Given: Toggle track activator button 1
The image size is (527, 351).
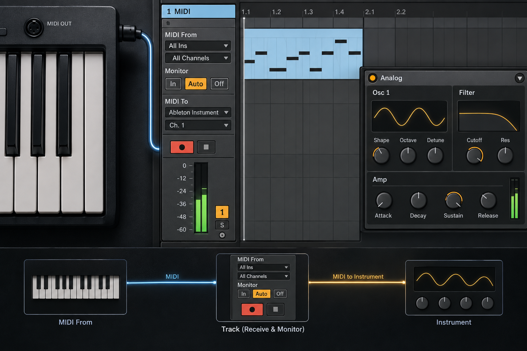Looking at the screenshot, I should coord(222,212).
